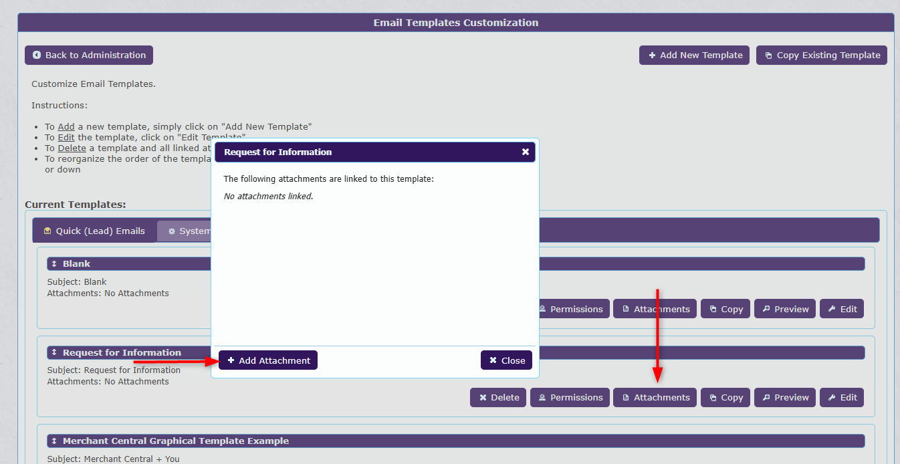900x464 pixels.
Task: Click reorder arrows icon on Request for Information
Action: click(54, 352)
